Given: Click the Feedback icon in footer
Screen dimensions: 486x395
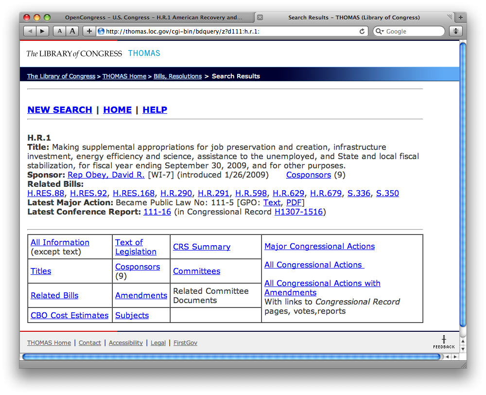Looking at the screenshot, I should [x=444, y=341].
